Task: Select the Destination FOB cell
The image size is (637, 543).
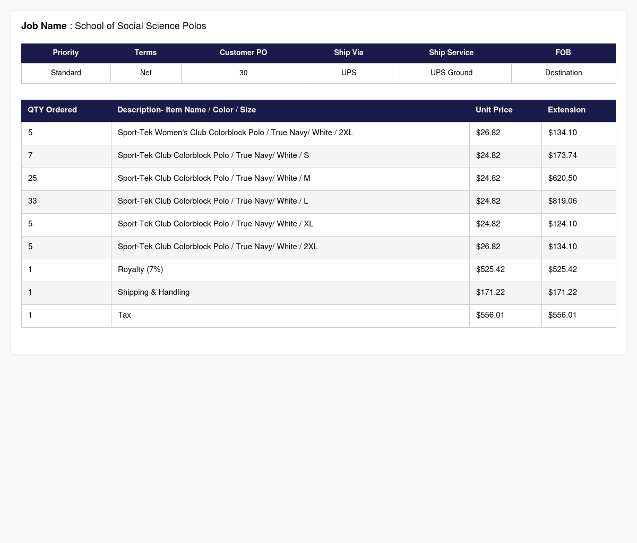Action: 563,73
